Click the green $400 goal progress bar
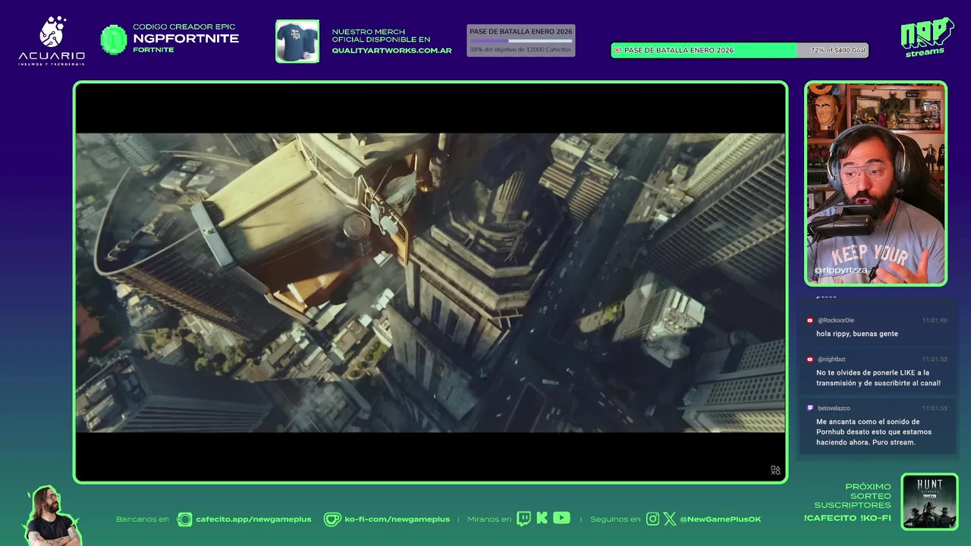The width and height of the screenshot is (971, 546). point(740,50)
